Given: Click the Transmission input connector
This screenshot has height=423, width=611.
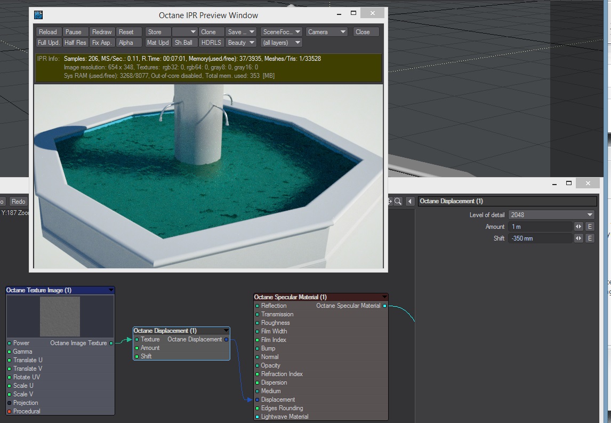Looking at the screenshot, I should 257,314.
